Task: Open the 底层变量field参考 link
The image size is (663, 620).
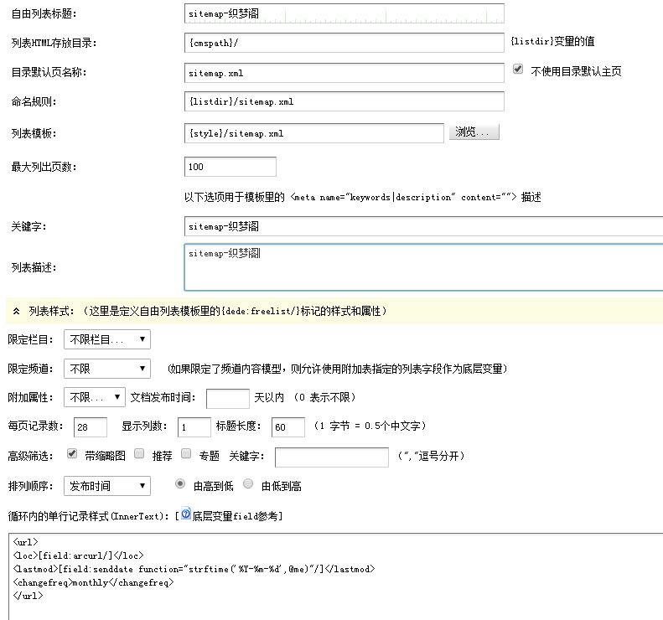Action: click(x=236, y=515)
